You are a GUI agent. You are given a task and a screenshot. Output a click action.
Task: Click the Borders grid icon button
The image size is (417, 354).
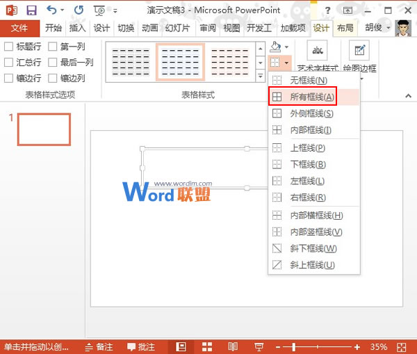click(x=275, y=63)
